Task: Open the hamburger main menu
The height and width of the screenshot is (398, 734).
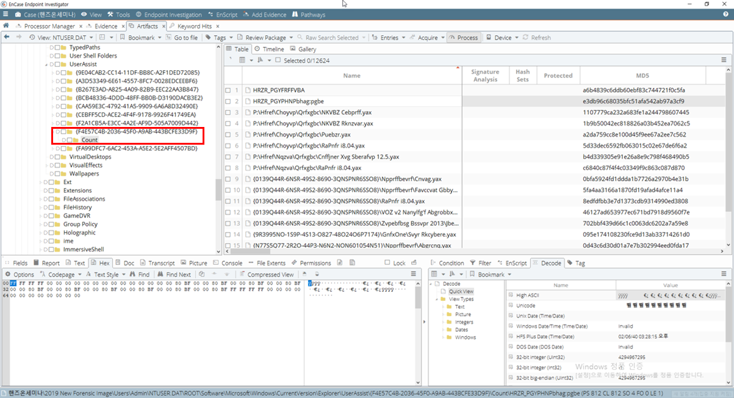Action: (x=5, y=14)
